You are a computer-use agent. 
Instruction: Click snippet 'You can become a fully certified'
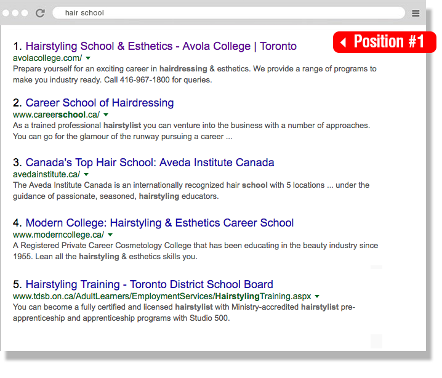pyautogui.click(x=184, y=313)
